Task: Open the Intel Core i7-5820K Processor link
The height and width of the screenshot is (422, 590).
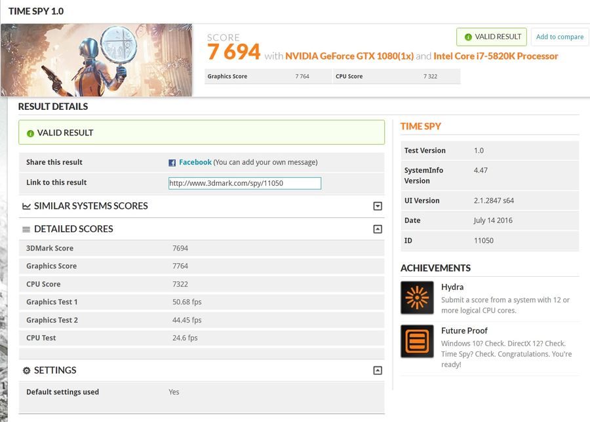Action: [x=496, y=56]
